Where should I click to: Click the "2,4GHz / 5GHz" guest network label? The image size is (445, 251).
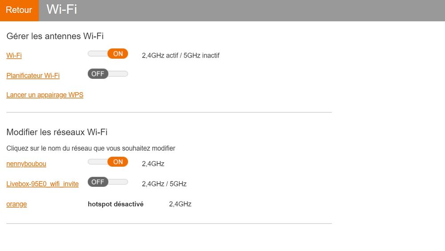click(x=164, y=184)
